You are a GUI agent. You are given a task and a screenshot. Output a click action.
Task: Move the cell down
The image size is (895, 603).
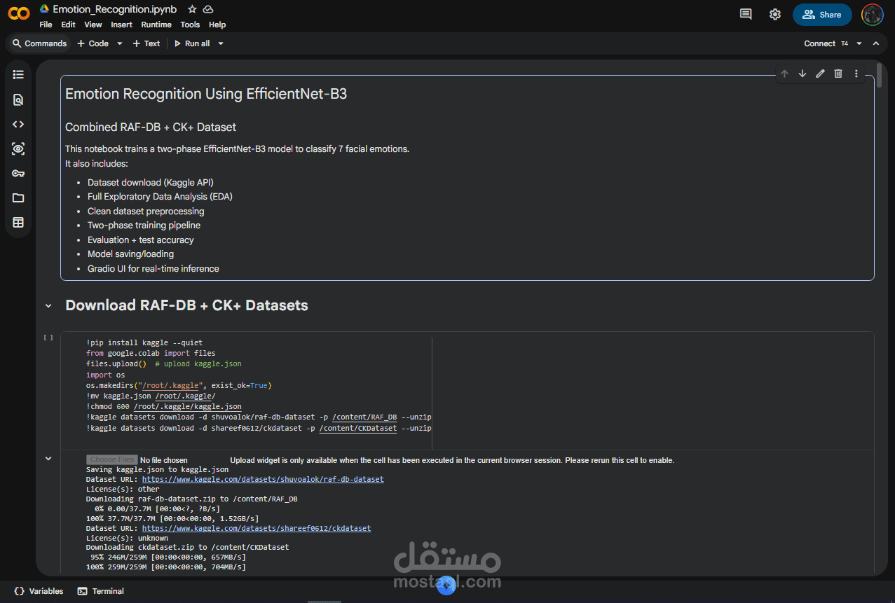pos(802,74)
